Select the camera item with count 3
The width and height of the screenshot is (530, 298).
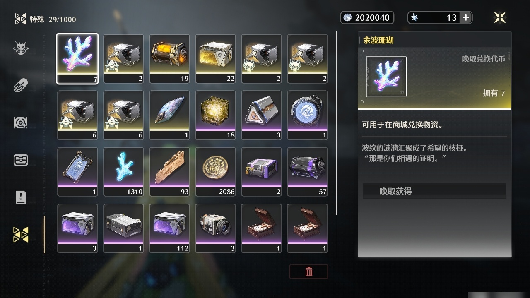(x=215, y=228)
